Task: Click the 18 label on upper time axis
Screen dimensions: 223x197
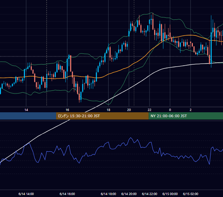Action: click(x=108, y=110)
